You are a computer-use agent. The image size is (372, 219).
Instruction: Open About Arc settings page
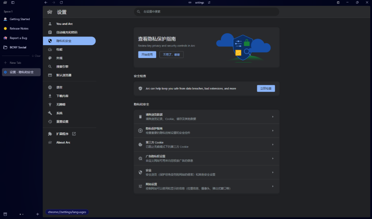click(69, 142)
